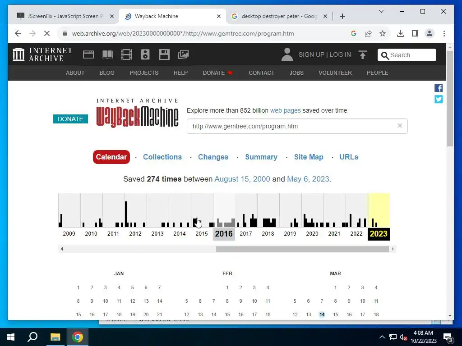Open the Summary view
Image resolution: width=462 pixels, height=346 pixels.
click(x=261, y=157)
